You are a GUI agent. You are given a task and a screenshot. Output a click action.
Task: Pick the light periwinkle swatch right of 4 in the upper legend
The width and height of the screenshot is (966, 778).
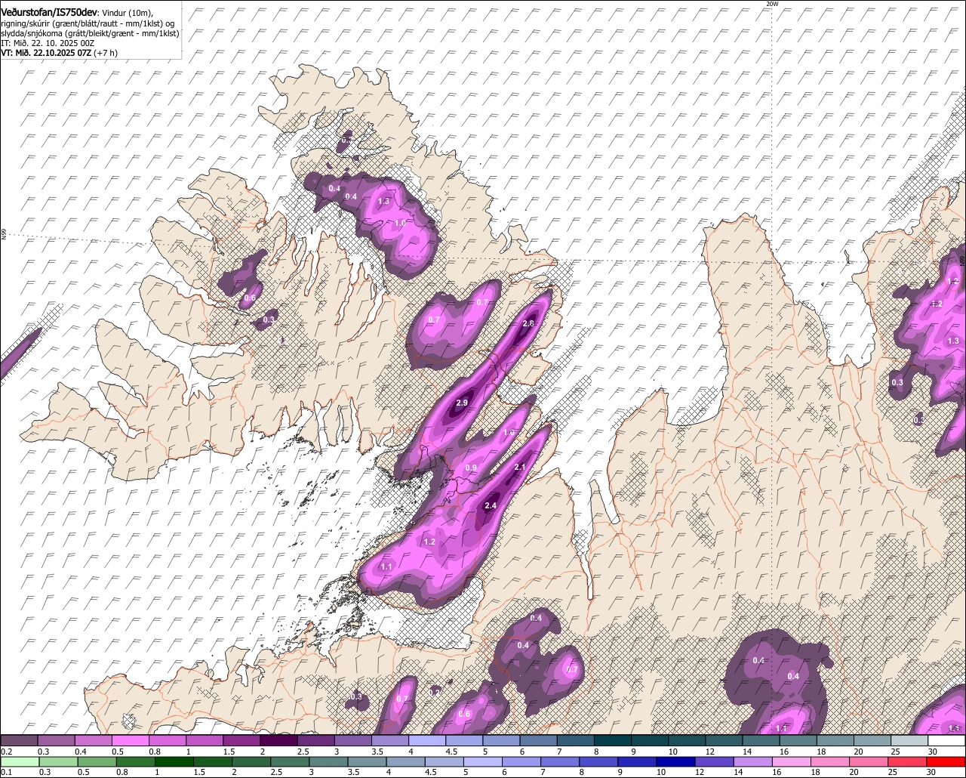coord(427,740)
